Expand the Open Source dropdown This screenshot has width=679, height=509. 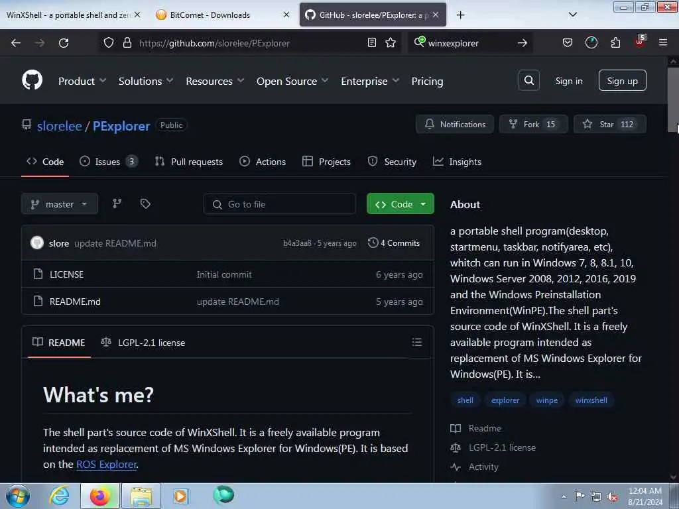point(292,81)
